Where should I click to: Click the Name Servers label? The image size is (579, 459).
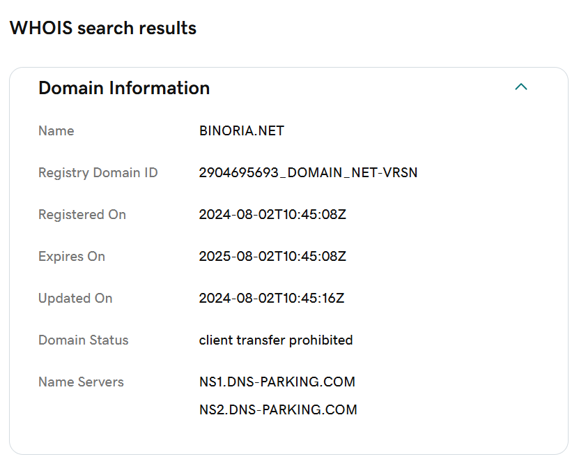[x=81, y=382]
